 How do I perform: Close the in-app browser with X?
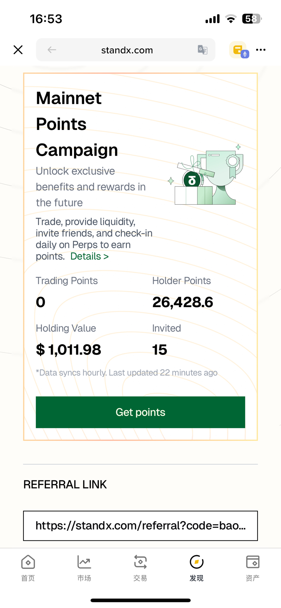point(18,50)
